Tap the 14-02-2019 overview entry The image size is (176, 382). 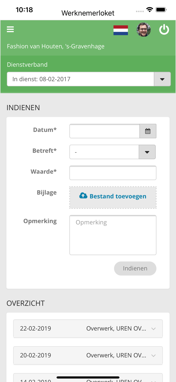coord(88,379)
